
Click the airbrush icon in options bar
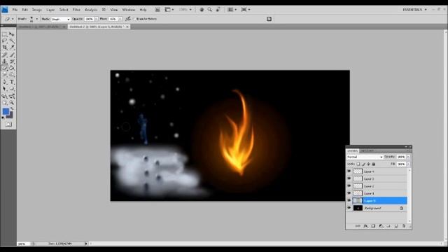(128, 19)
